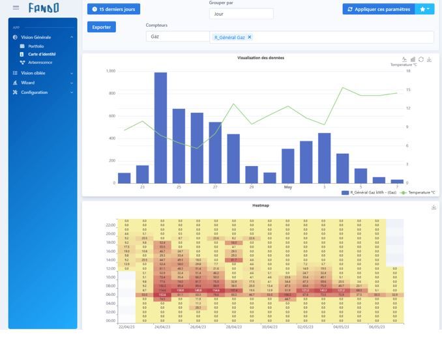This screenshot has width=442, height=346.
Task: Open the Gaz counter type dropdown
Action: pyautogui.click(x=177, y=36)
